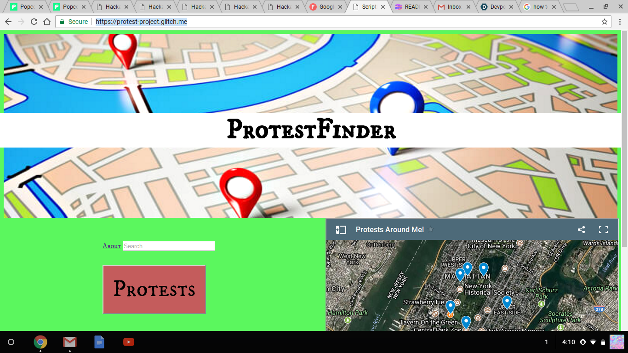Viewport: 628px width, 353px height.
Task: Bookmark this page with the star icon
Action: coord(605,22)
